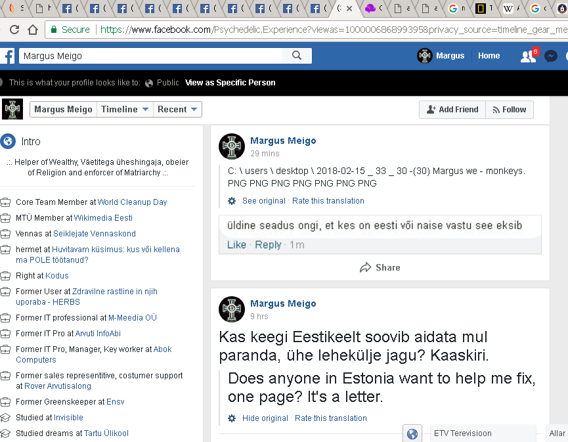
Task: Click the Share arrow icon on first post
Action: (365, 267)
